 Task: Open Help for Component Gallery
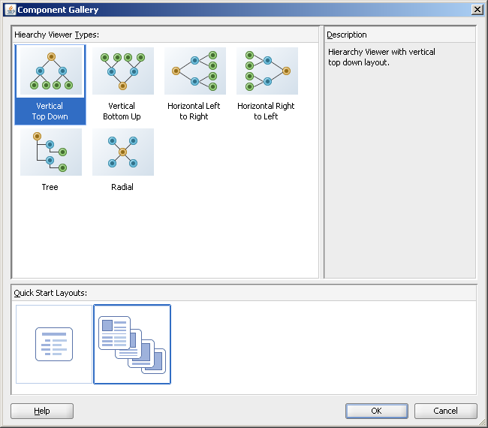42,411
